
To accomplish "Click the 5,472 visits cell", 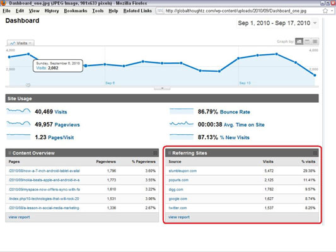I will tap(269, 171).
